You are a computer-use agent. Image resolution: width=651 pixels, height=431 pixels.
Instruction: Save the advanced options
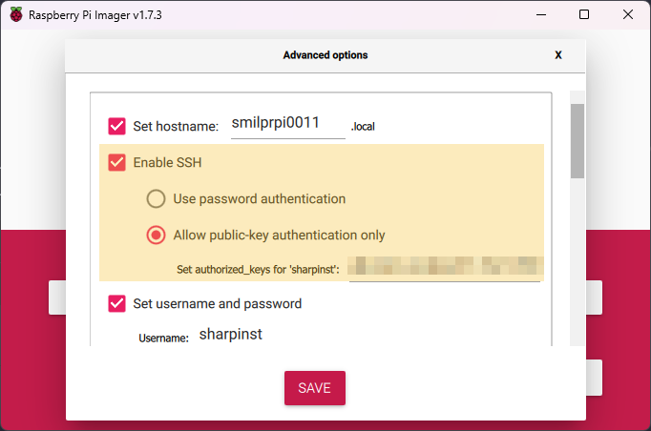tap(315, 388)
